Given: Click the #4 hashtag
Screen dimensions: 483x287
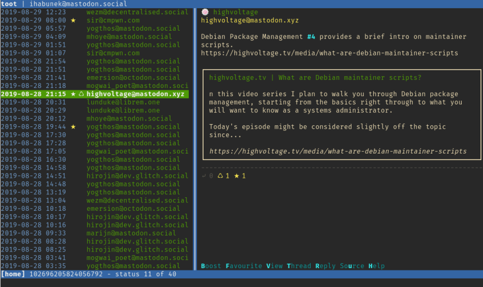Looking at the screenshot, I should click(311, 37).
